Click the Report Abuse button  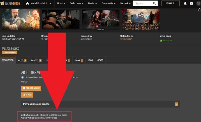31,88
